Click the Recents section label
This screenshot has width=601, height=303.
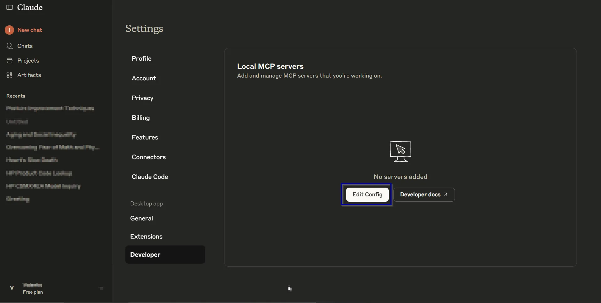[16, 96]
